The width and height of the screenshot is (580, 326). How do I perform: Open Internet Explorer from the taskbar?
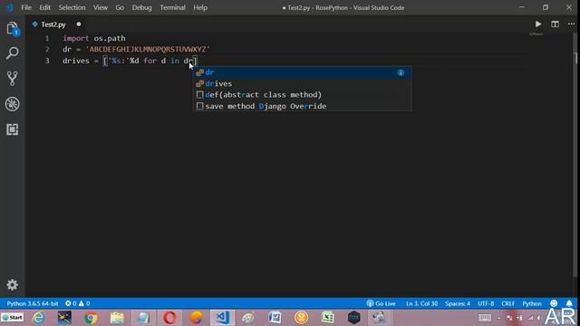pos(38,318)
